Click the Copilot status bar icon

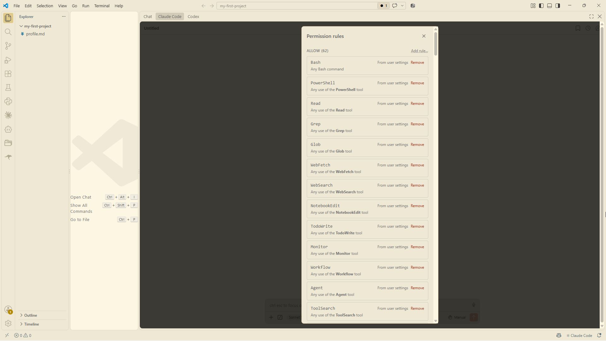click(559, 335)
